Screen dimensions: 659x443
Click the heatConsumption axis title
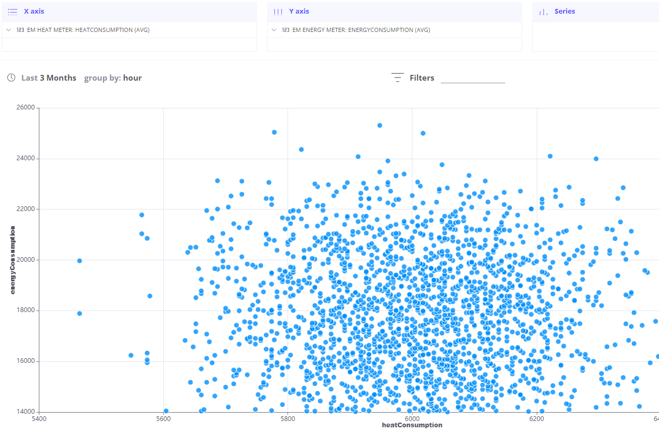pyautogui.click(x=412, y=425)
